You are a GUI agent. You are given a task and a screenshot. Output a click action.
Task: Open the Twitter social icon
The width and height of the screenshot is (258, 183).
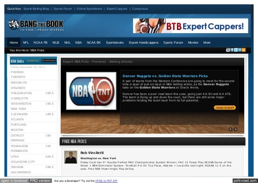point(236,50)
